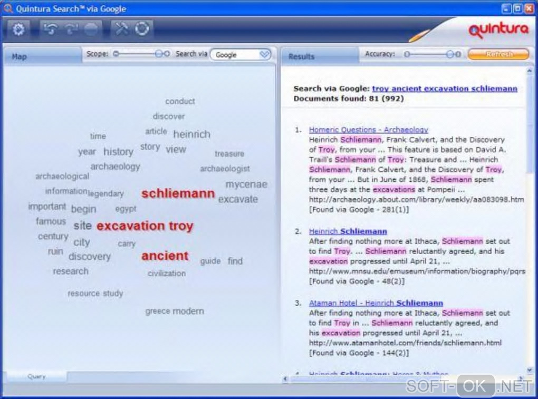Screen dimensions: 538x399
Task: Click the word 'site' in the map
Action: (83, 226)
